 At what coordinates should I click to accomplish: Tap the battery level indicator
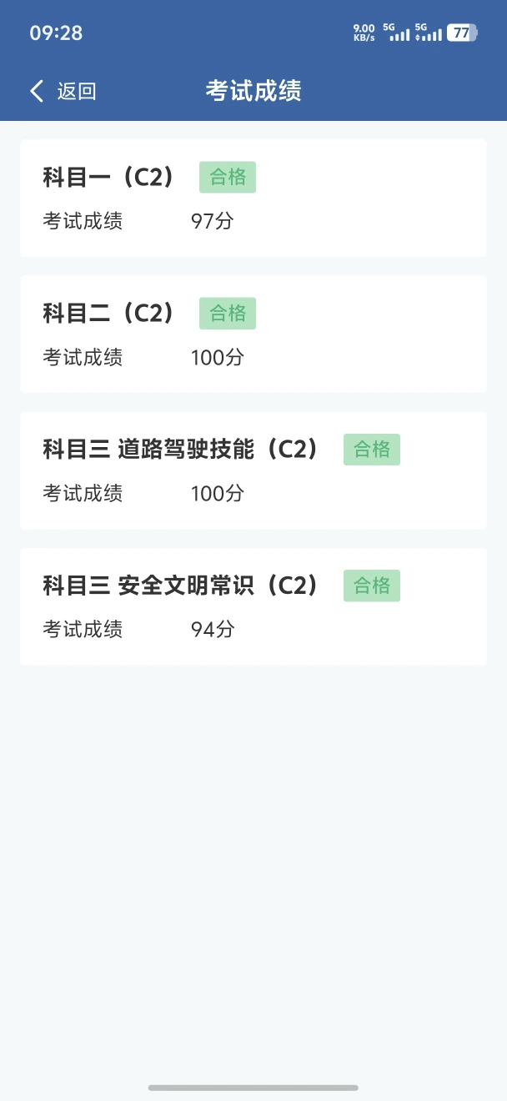click(462, 33)
